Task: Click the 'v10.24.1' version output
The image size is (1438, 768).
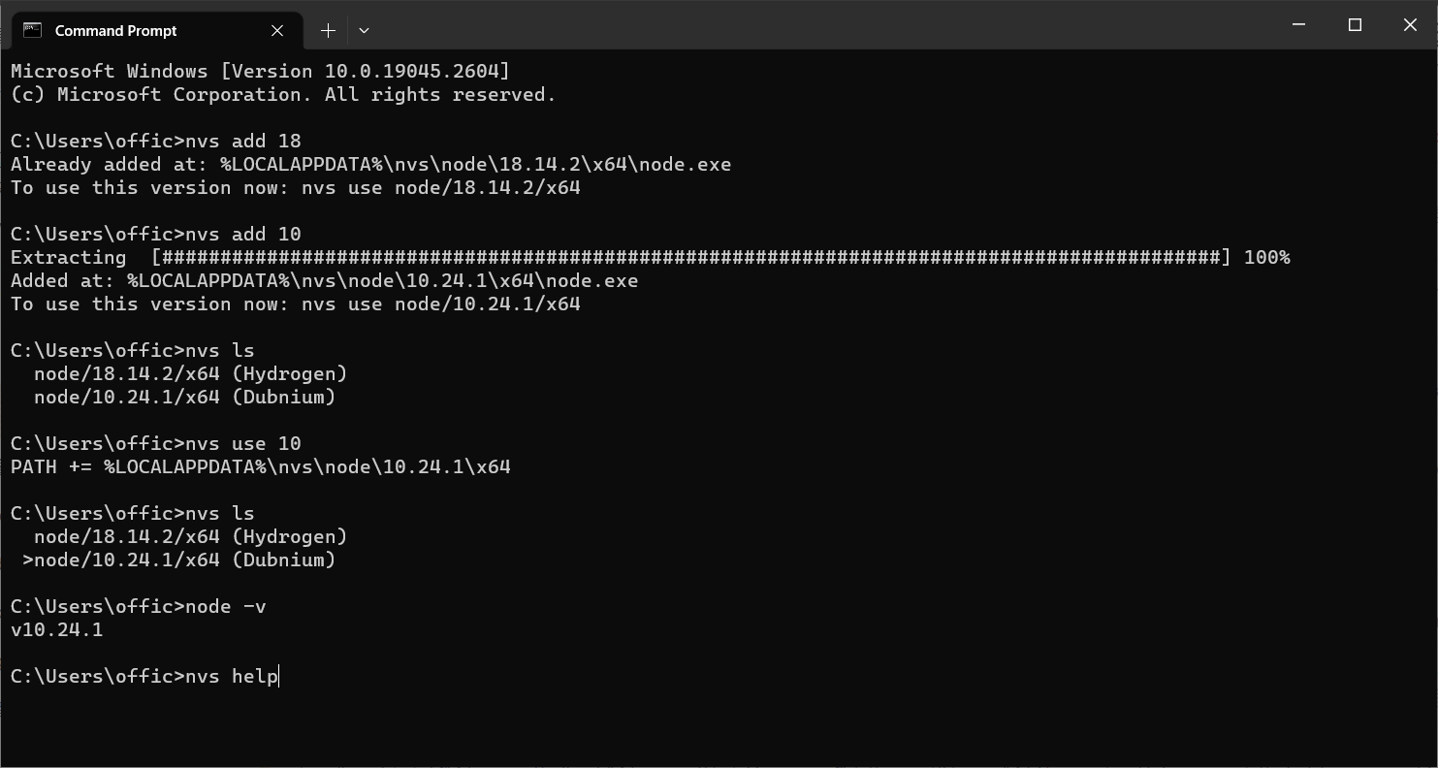Action: point(56,629)
